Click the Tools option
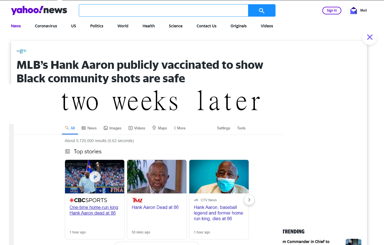The height and width of the screenshot is (245, 384). (241, 128)
